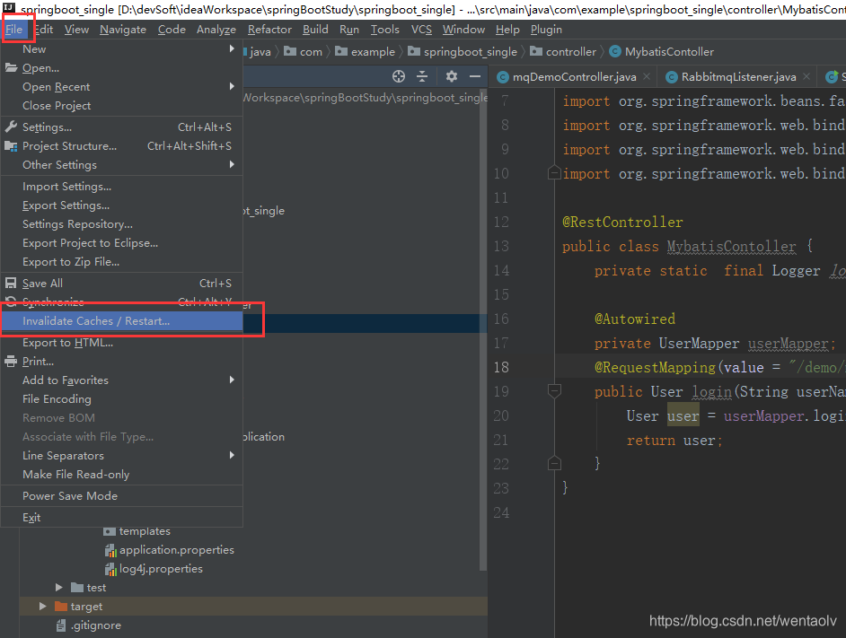Open the Navigate menu
846x638 pixels.
click(123, 30)
